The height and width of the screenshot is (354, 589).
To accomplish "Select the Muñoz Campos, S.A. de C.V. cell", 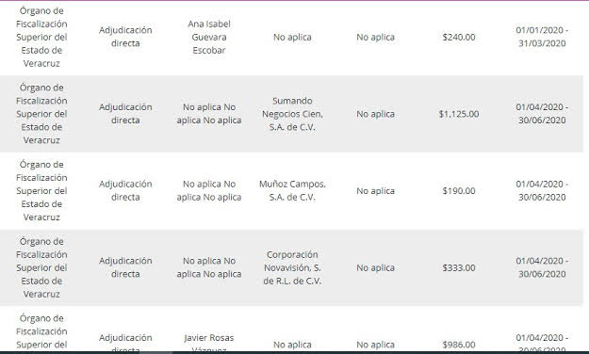I will pos(292,191).
